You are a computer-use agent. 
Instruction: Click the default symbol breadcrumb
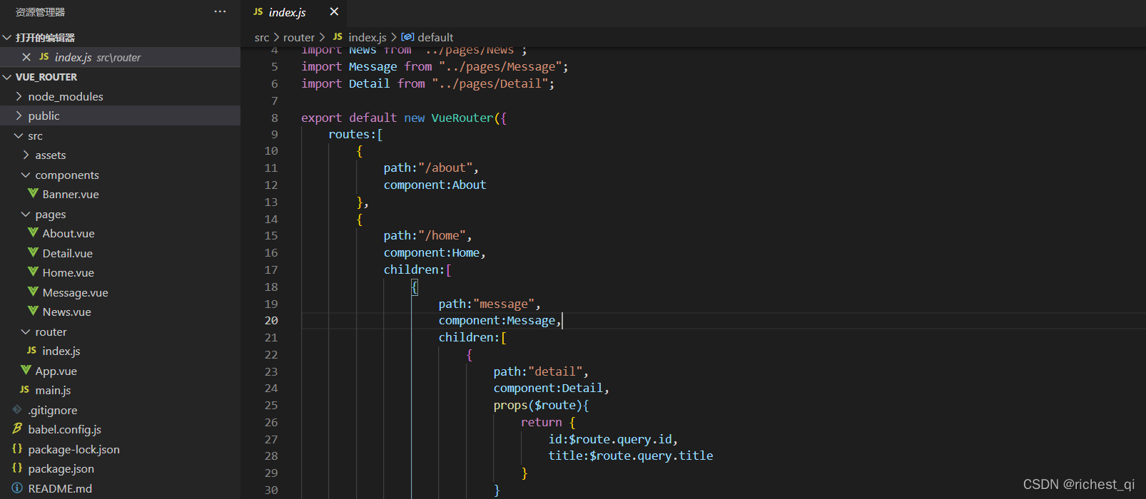pos(435,37)
